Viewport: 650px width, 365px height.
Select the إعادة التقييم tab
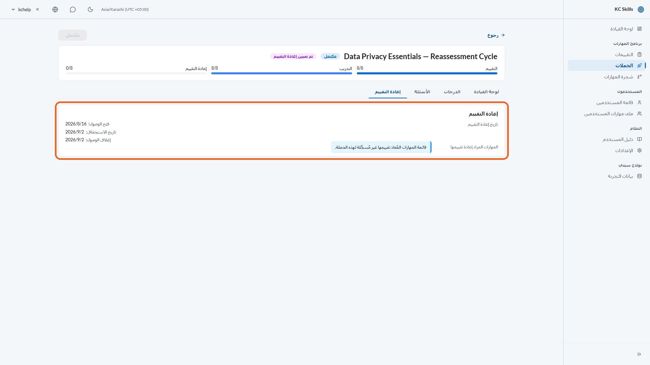coord(388,92)
